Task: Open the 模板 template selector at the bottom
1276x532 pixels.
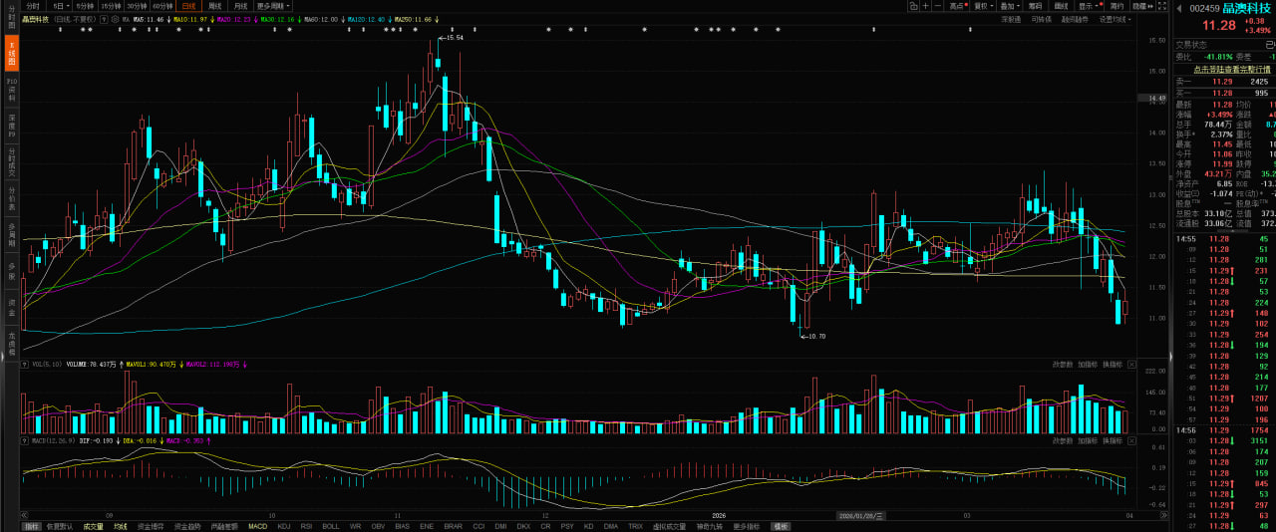Action: point(781,525)
